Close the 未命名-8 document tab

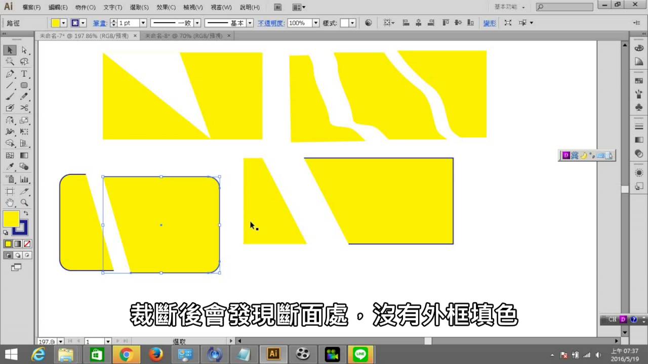tap(229, 36)
